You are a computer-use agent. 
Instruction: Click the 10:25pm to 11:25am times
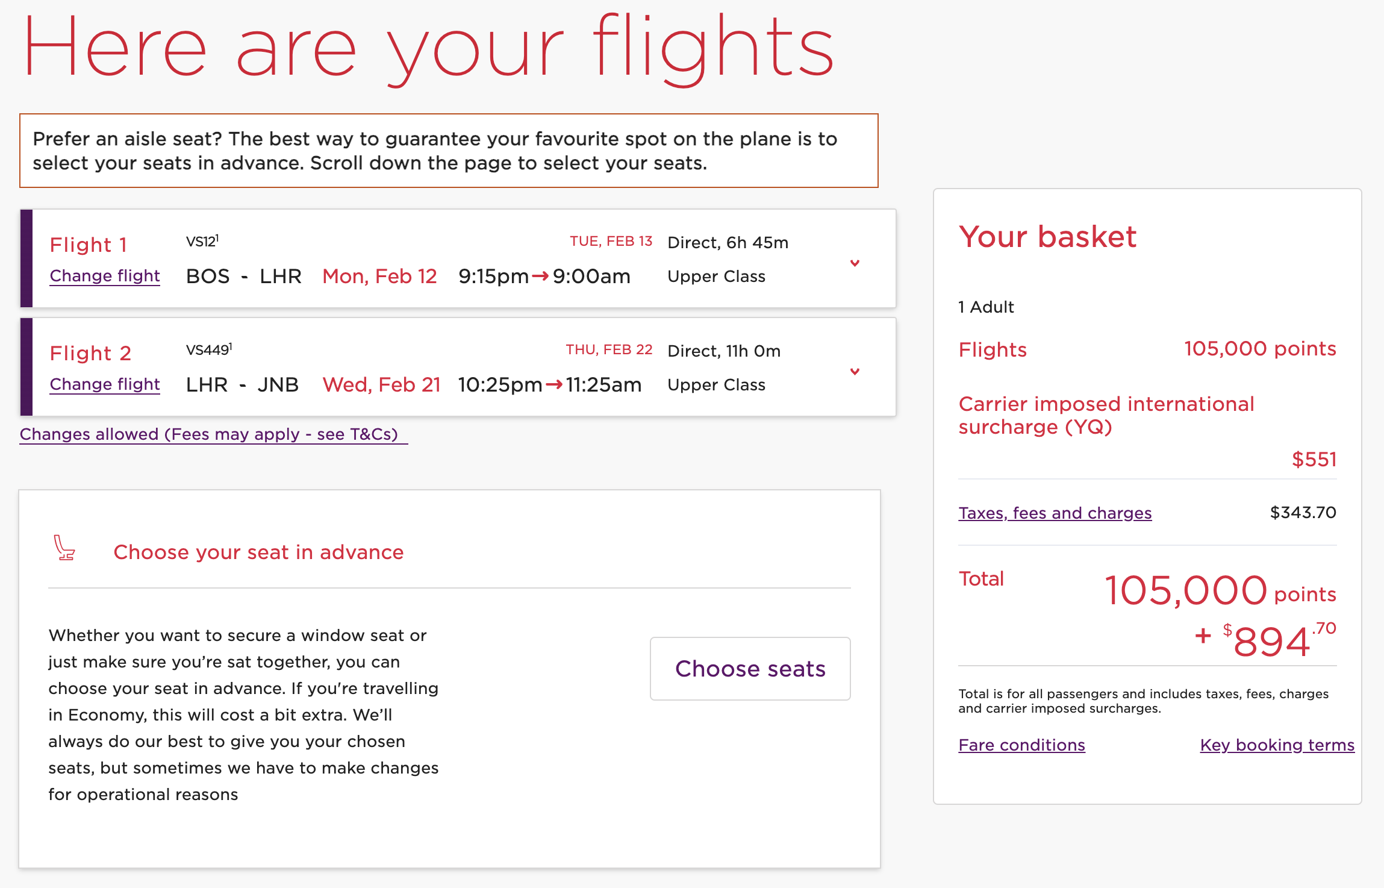click(x=550, y=385)
